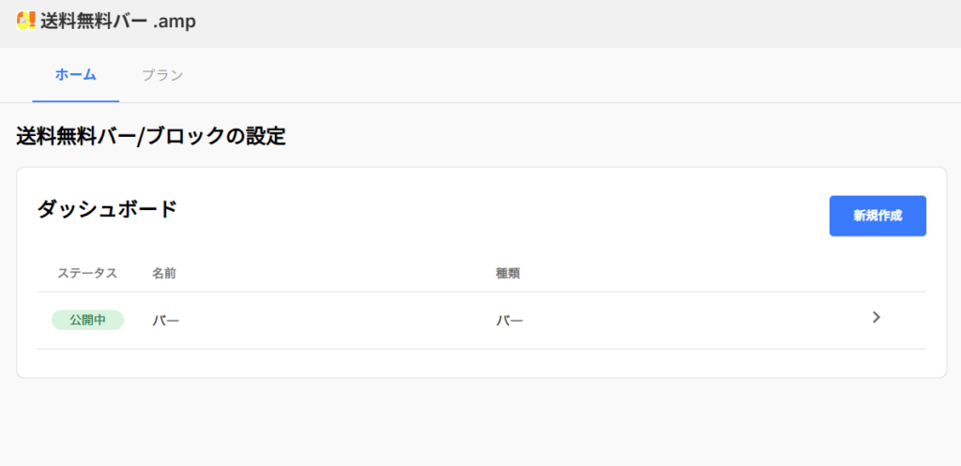Viewport: 961px width, 466px height.
Task: Click the 送料無料バー/ブロックの設定 page title
Action: [151, 137]
